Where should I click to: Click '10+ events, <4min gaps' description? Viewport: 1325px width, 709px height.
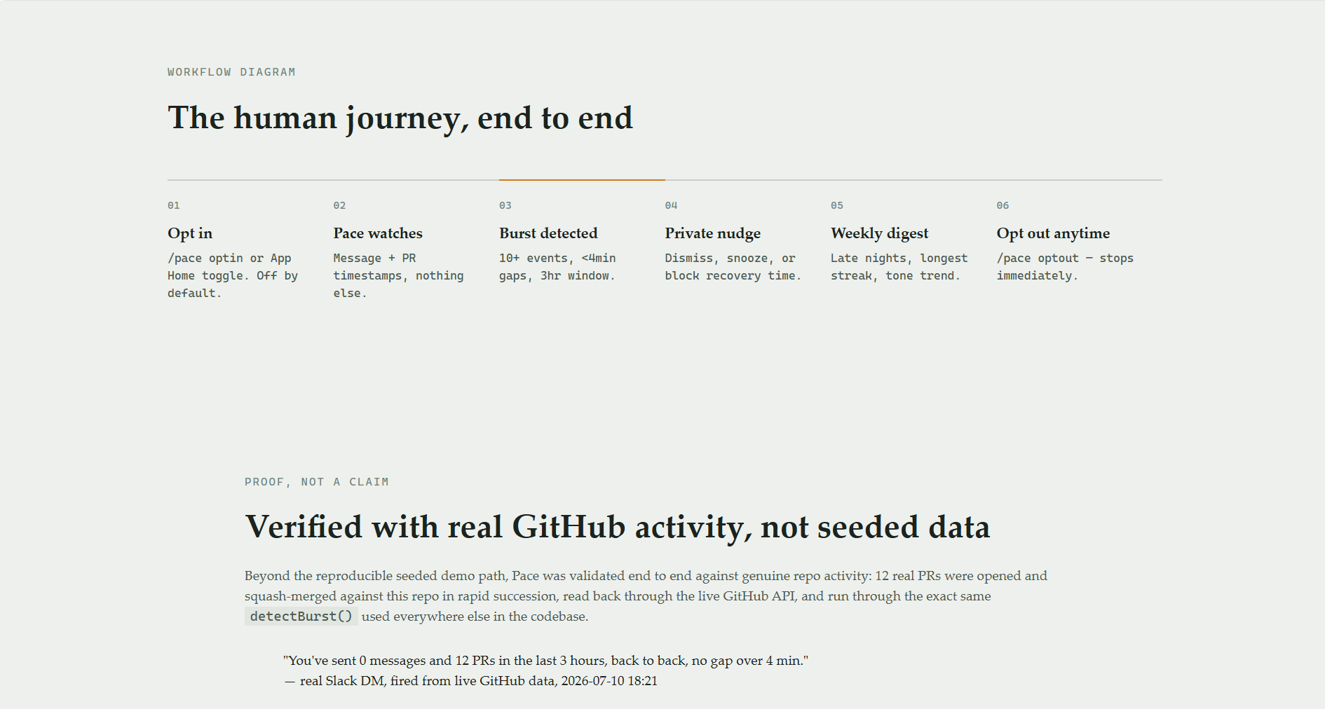[557, 267]
